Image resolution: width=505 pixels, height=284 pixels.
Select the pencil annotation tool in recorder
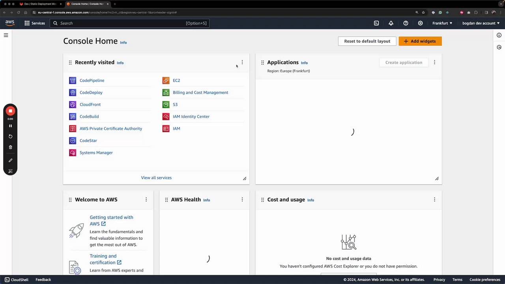[x=10, y=161]
